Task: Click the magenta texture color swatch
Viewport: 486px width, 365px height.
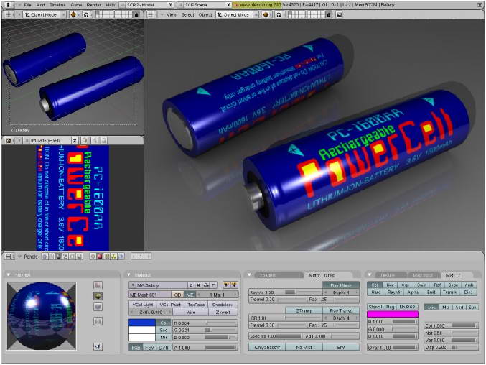Action: (x=392, y=314)
